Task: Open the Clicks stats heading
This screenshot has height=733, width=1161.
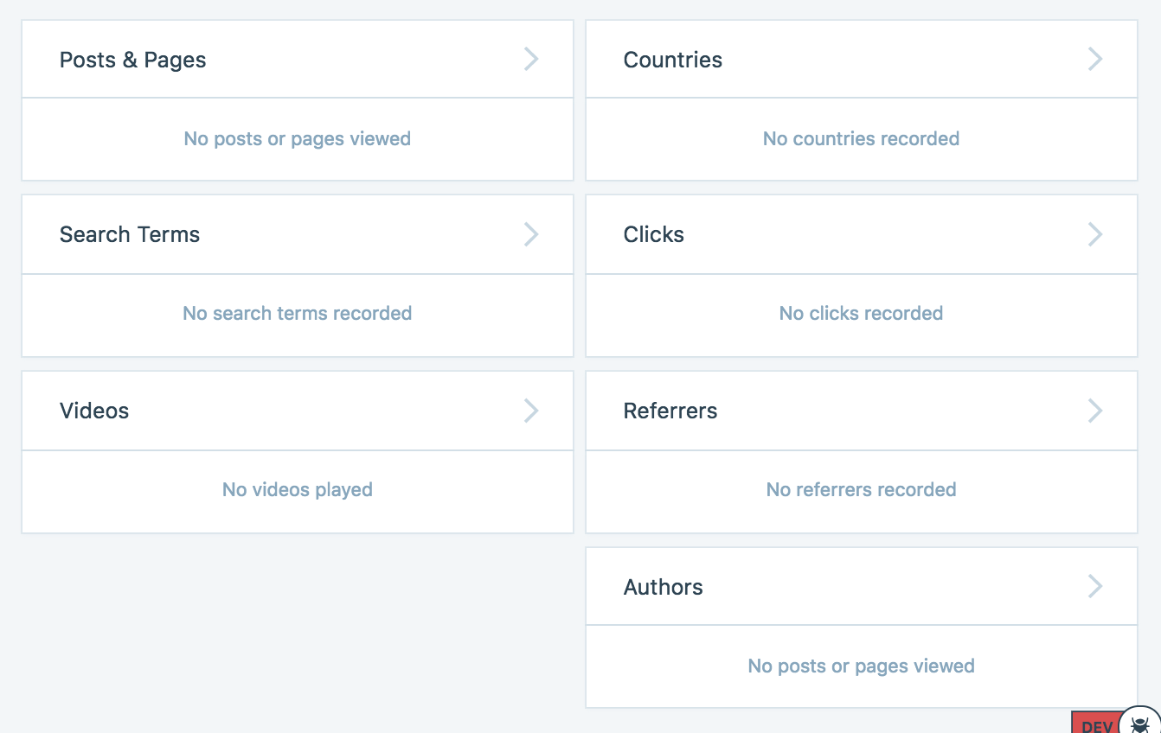Action: pos(654,234)
